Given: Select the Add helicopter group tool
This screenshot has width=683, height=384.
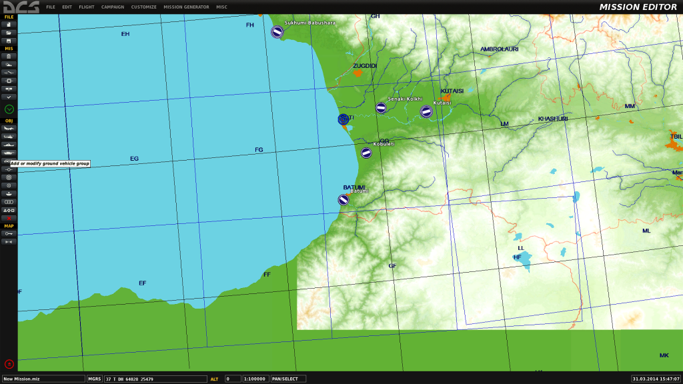Looking at the screenshot, I should 9,137.
